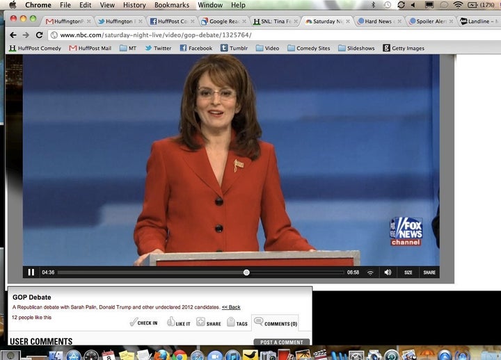Switch to the Huffington Twitter tab
This screenshot has width=501, height=360.
pos(120,22)
